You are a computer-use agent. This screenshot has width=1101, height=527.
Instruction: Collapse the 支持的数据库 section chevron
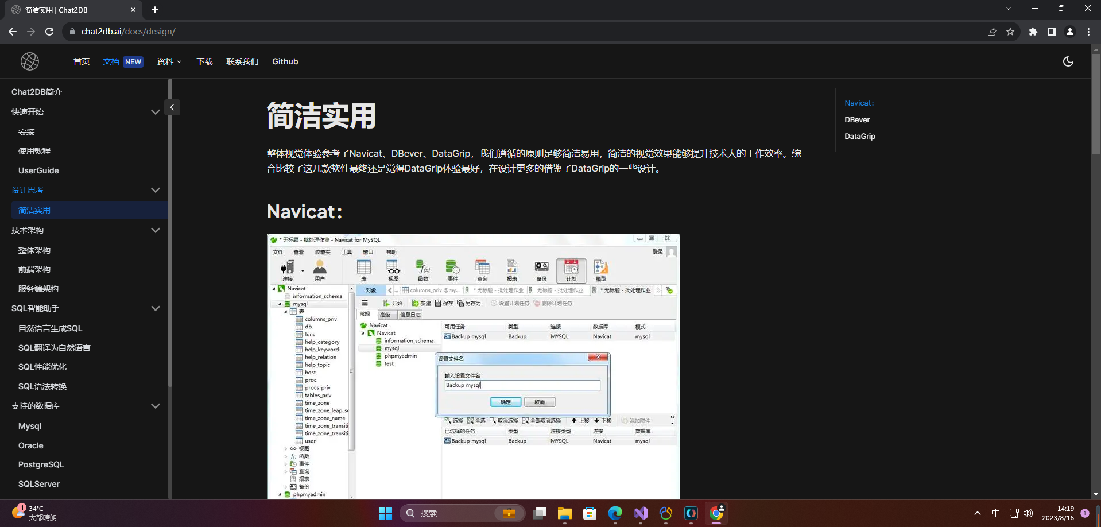(155, 406)
